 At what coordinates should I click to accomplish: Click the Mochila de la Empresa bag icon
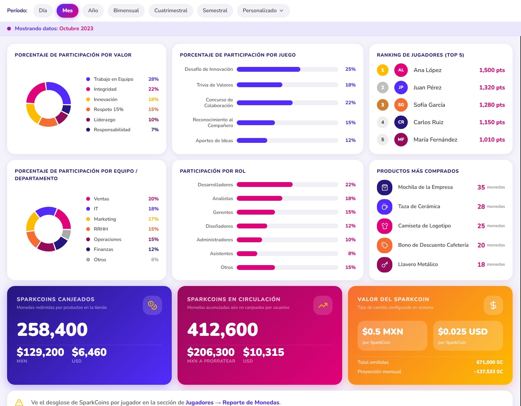click(385, 188)
